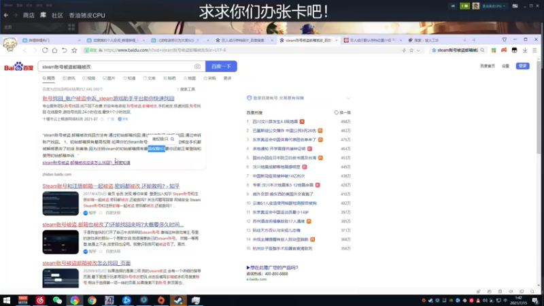Open Baidu 更多 category menu
Screen dimensions: 544x306
click(x=228, y=78)
